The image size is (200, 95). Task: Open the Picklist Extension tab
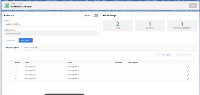coord(30,48)
